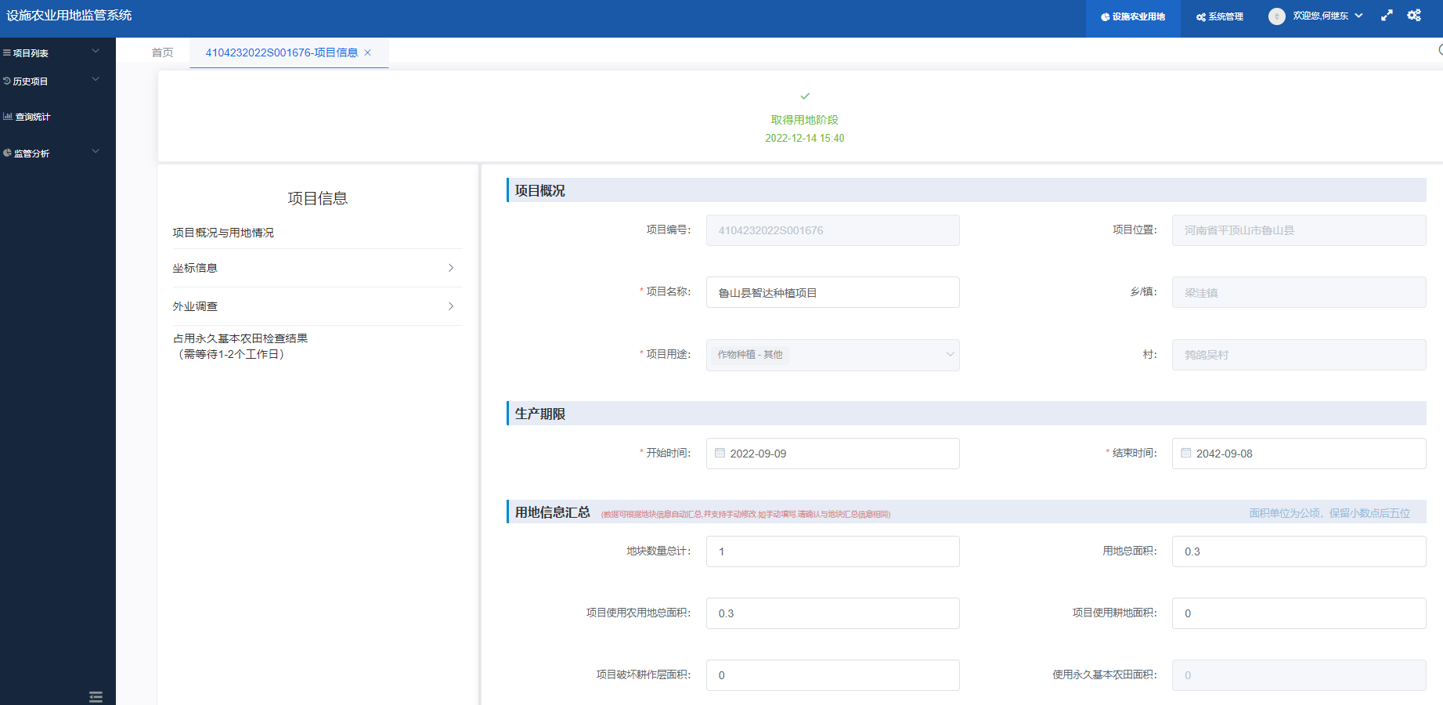
Task: Click the calendar icon in 开始时间 field
Action: click(x=720, y=453)
